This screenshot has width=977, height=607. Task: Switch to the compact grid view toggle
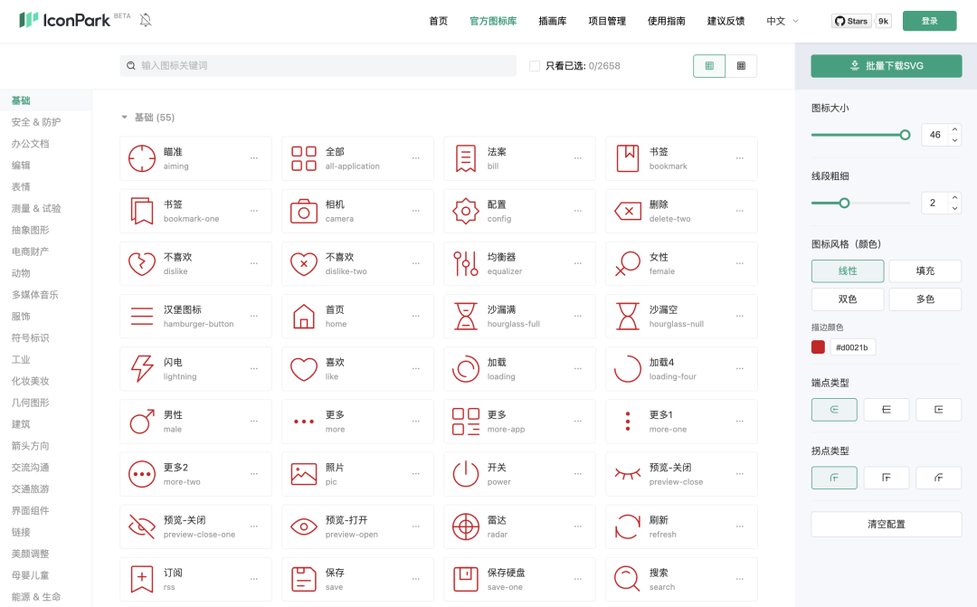(741, 66)
